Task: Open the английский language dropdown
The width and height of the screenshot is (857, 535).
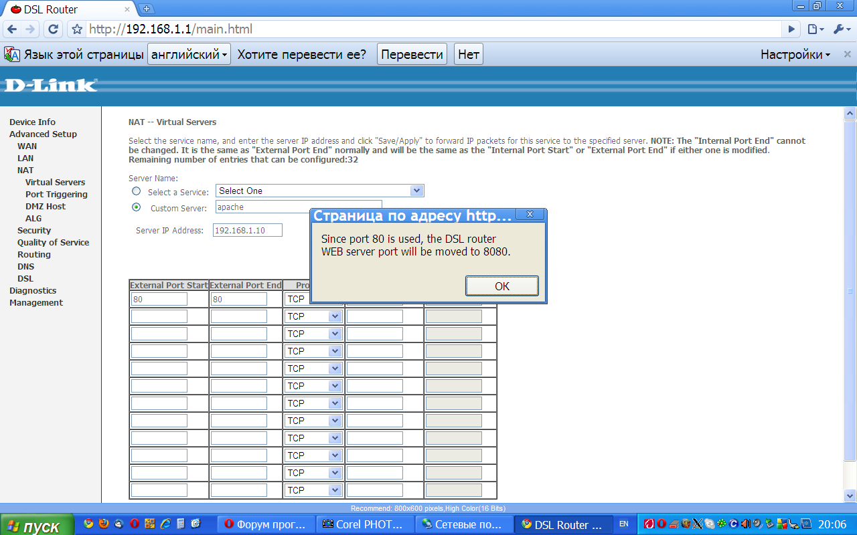Action: [x=189, y=54]
